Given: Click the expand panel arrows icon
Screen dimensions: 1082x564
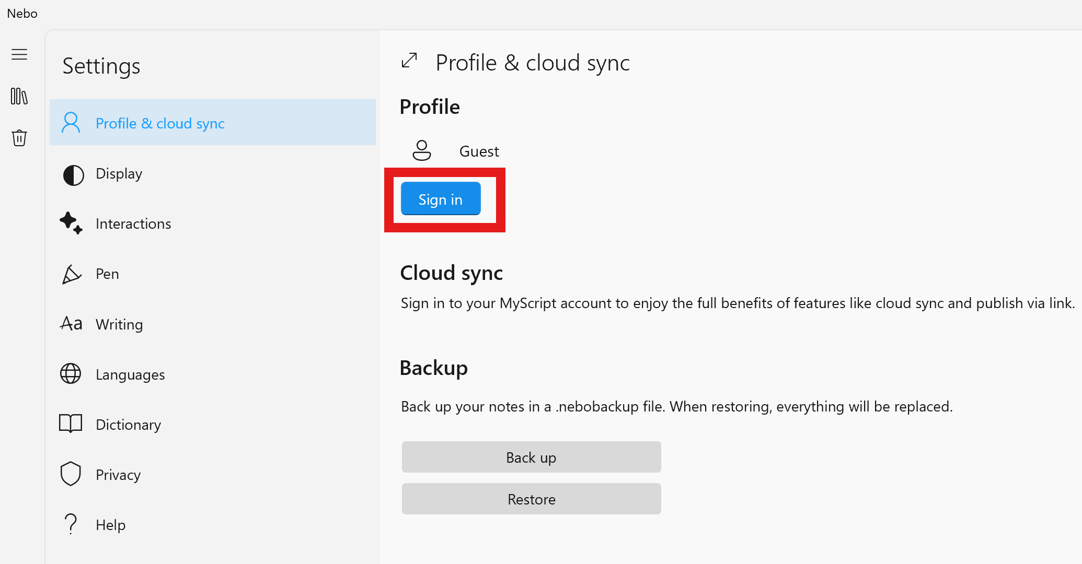Looking at the screenshot, I should tap(409, 61).
